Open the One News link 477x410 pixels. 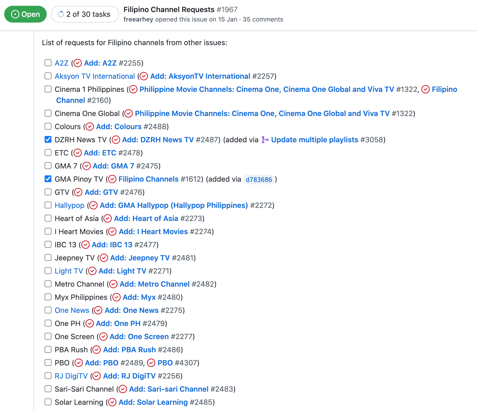72,310
